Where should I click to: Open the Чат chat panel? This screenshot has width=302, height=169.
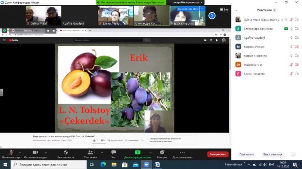113,154
